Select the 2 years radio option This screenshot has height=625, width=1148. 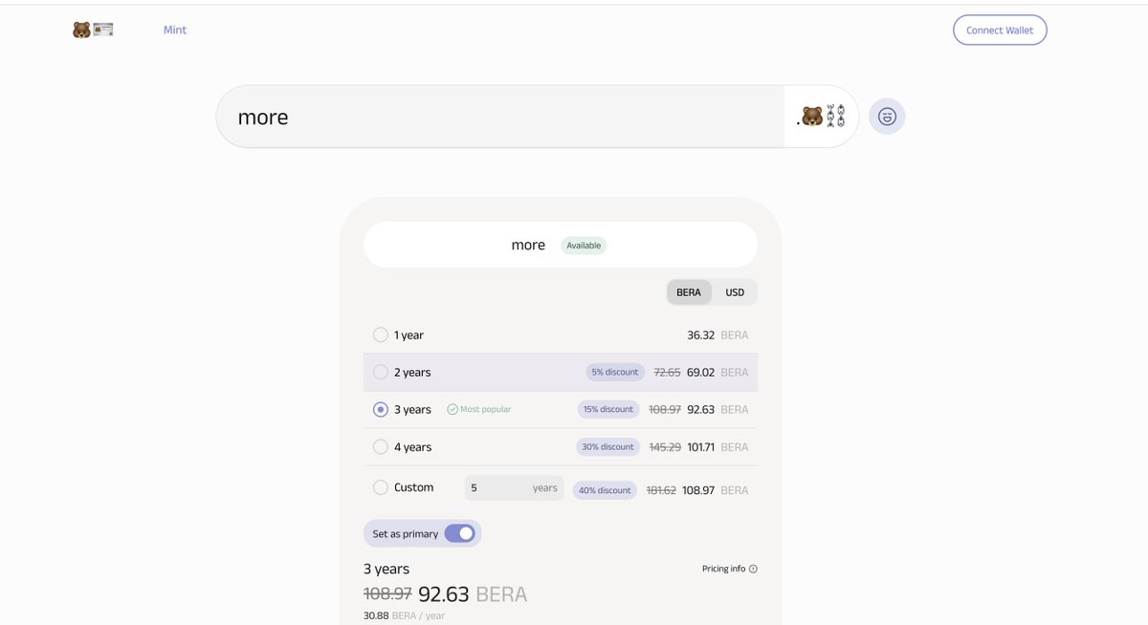pyautogui.click(x=381, y=373)
